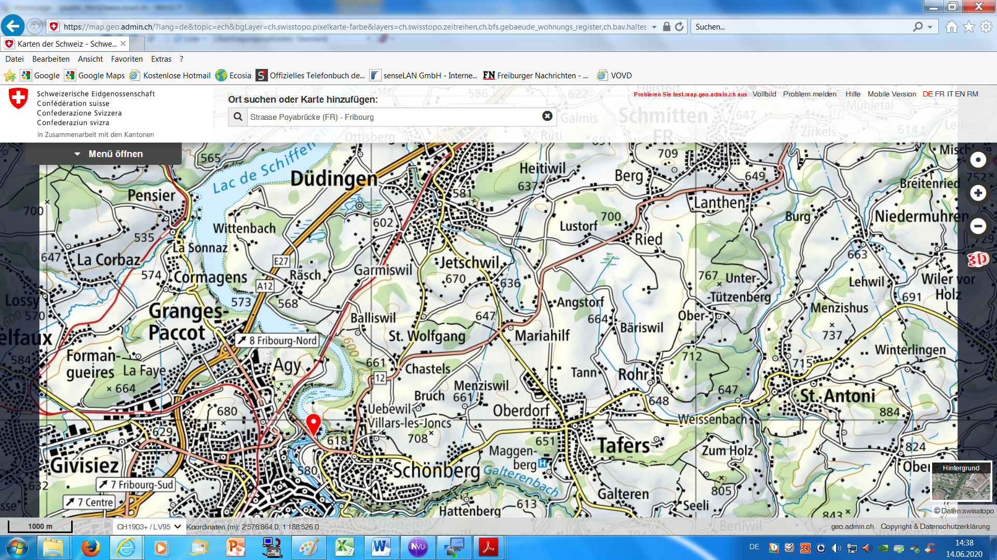Click the add-to-favorites star in bookmarks bar
Image resolution: width=997 pixels, height=560 pixels.
coord(9,76)
